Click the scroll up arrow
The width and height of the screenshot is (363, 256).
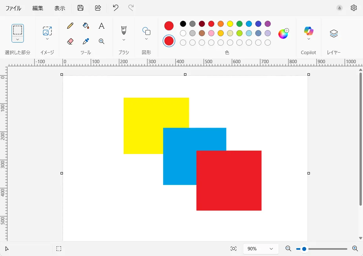point(360,70)
